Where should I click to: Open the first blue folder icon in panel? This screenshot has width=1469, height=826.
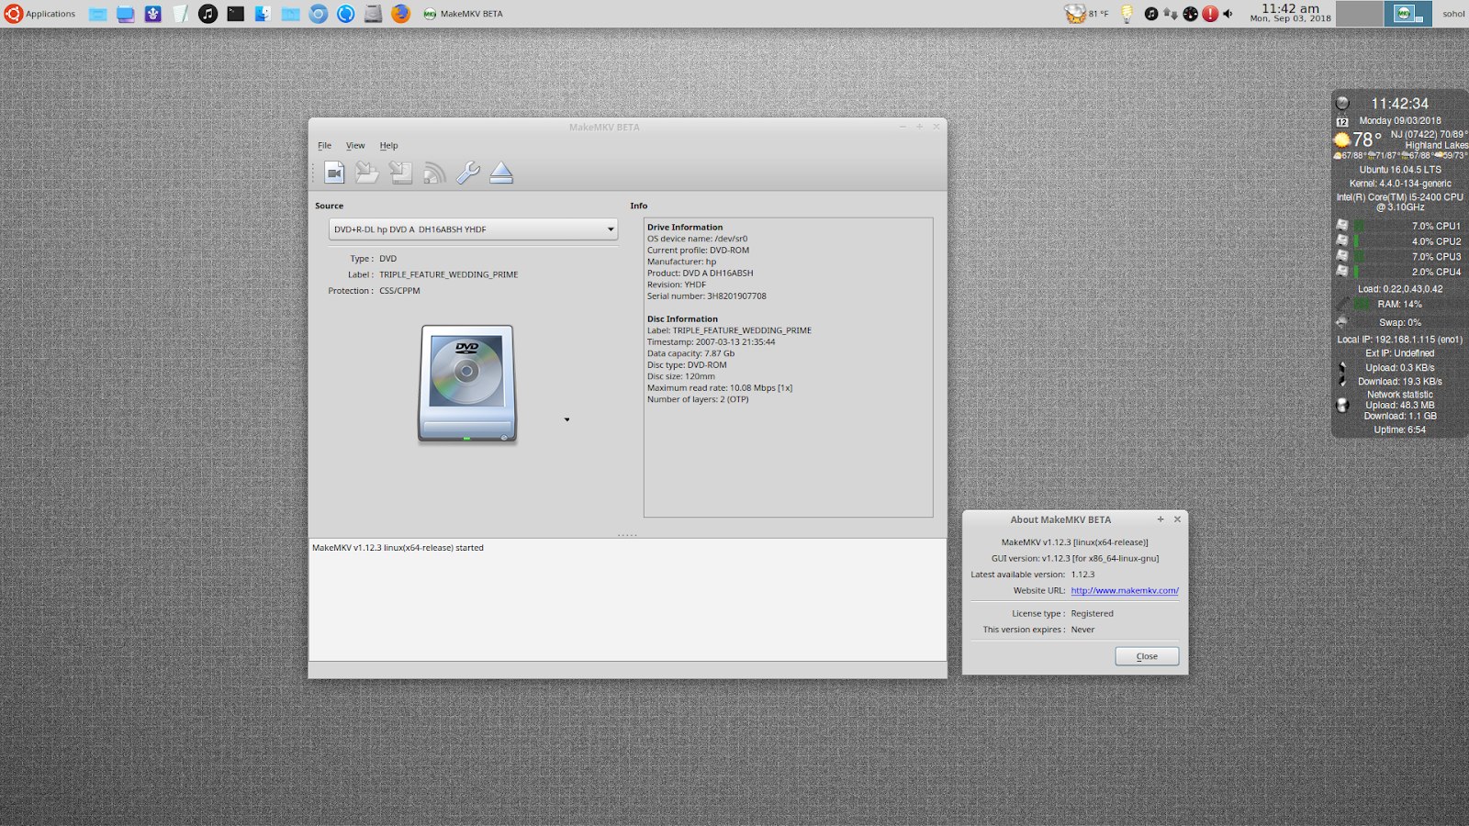point(97,14)
